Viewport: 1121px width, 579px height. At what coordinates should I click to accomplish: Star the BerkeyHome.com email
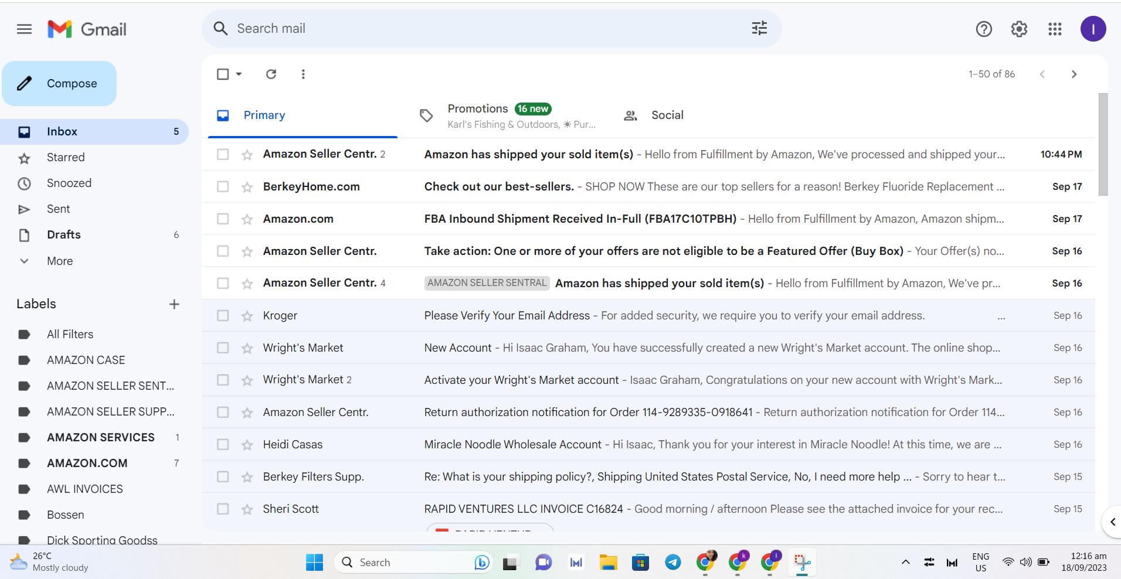(247, 186)
